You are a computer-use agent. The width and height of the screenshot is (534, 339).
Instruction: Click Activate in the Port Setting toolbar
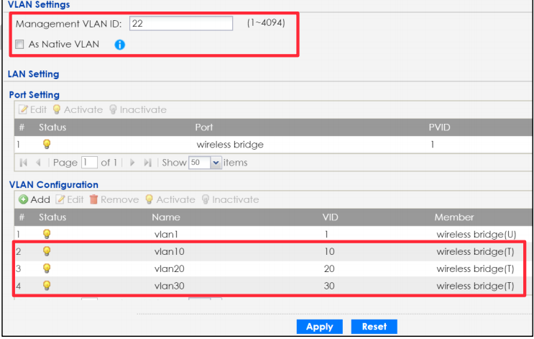pyautogui.click(x=78, y=110)
